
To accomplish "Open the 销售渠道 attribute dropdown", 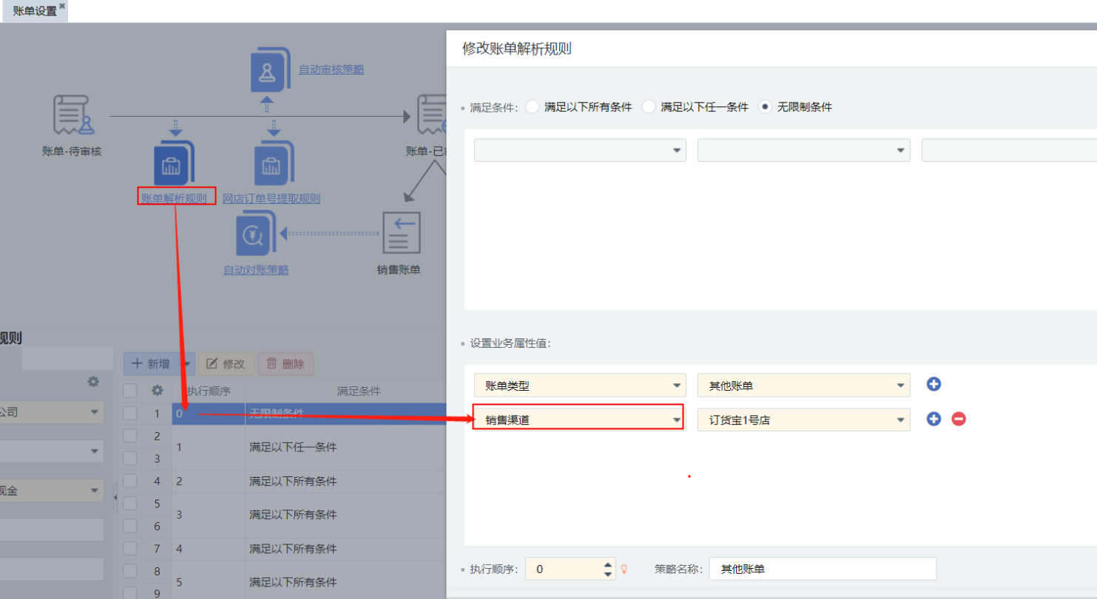I will click(x=579, y=420).
